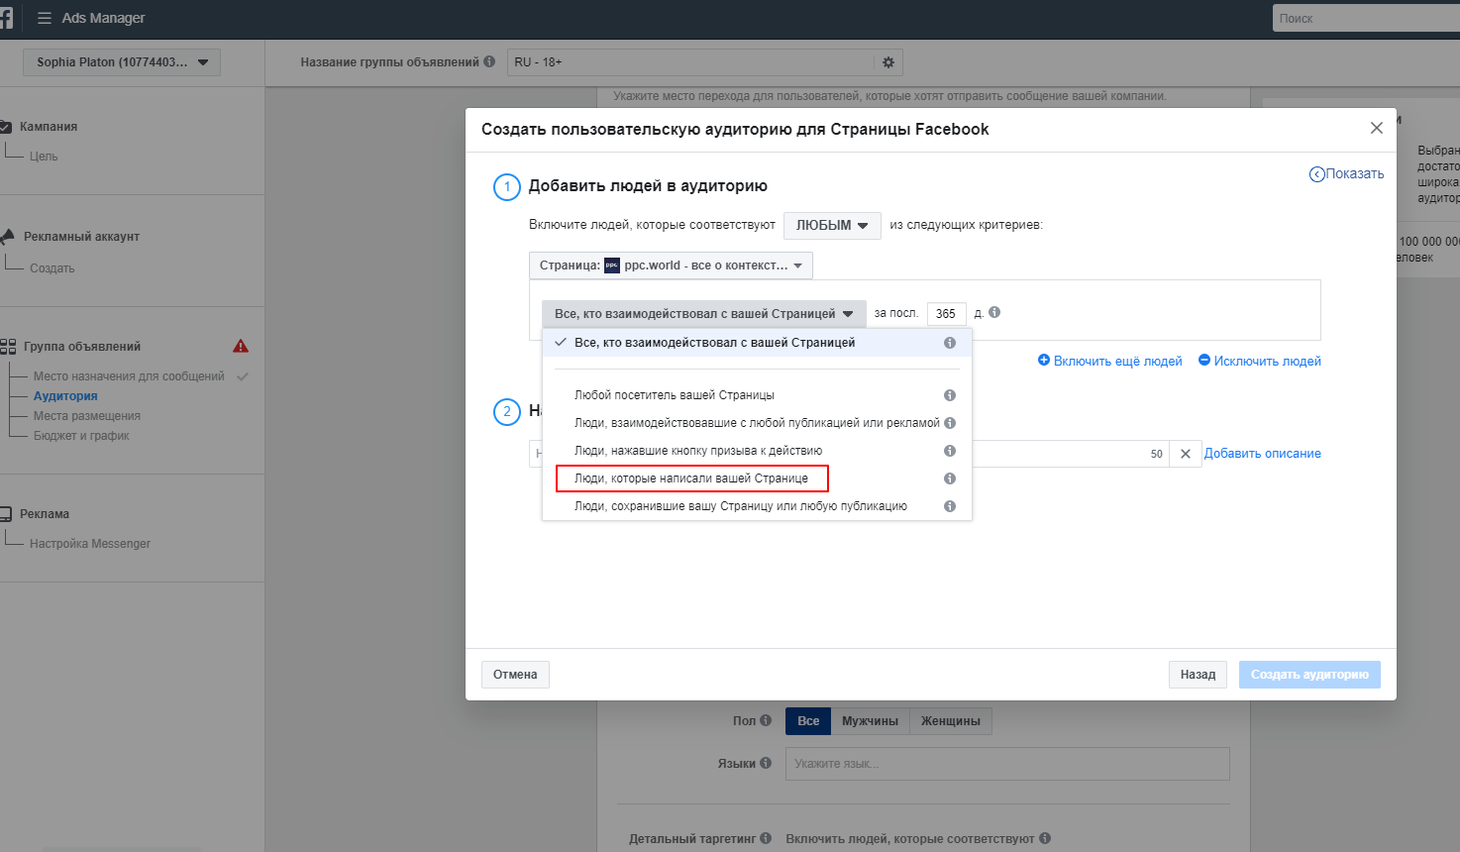Select 'Все' gender toggle
Screen dimensions: 1460x852
click(x=808, y=721)
